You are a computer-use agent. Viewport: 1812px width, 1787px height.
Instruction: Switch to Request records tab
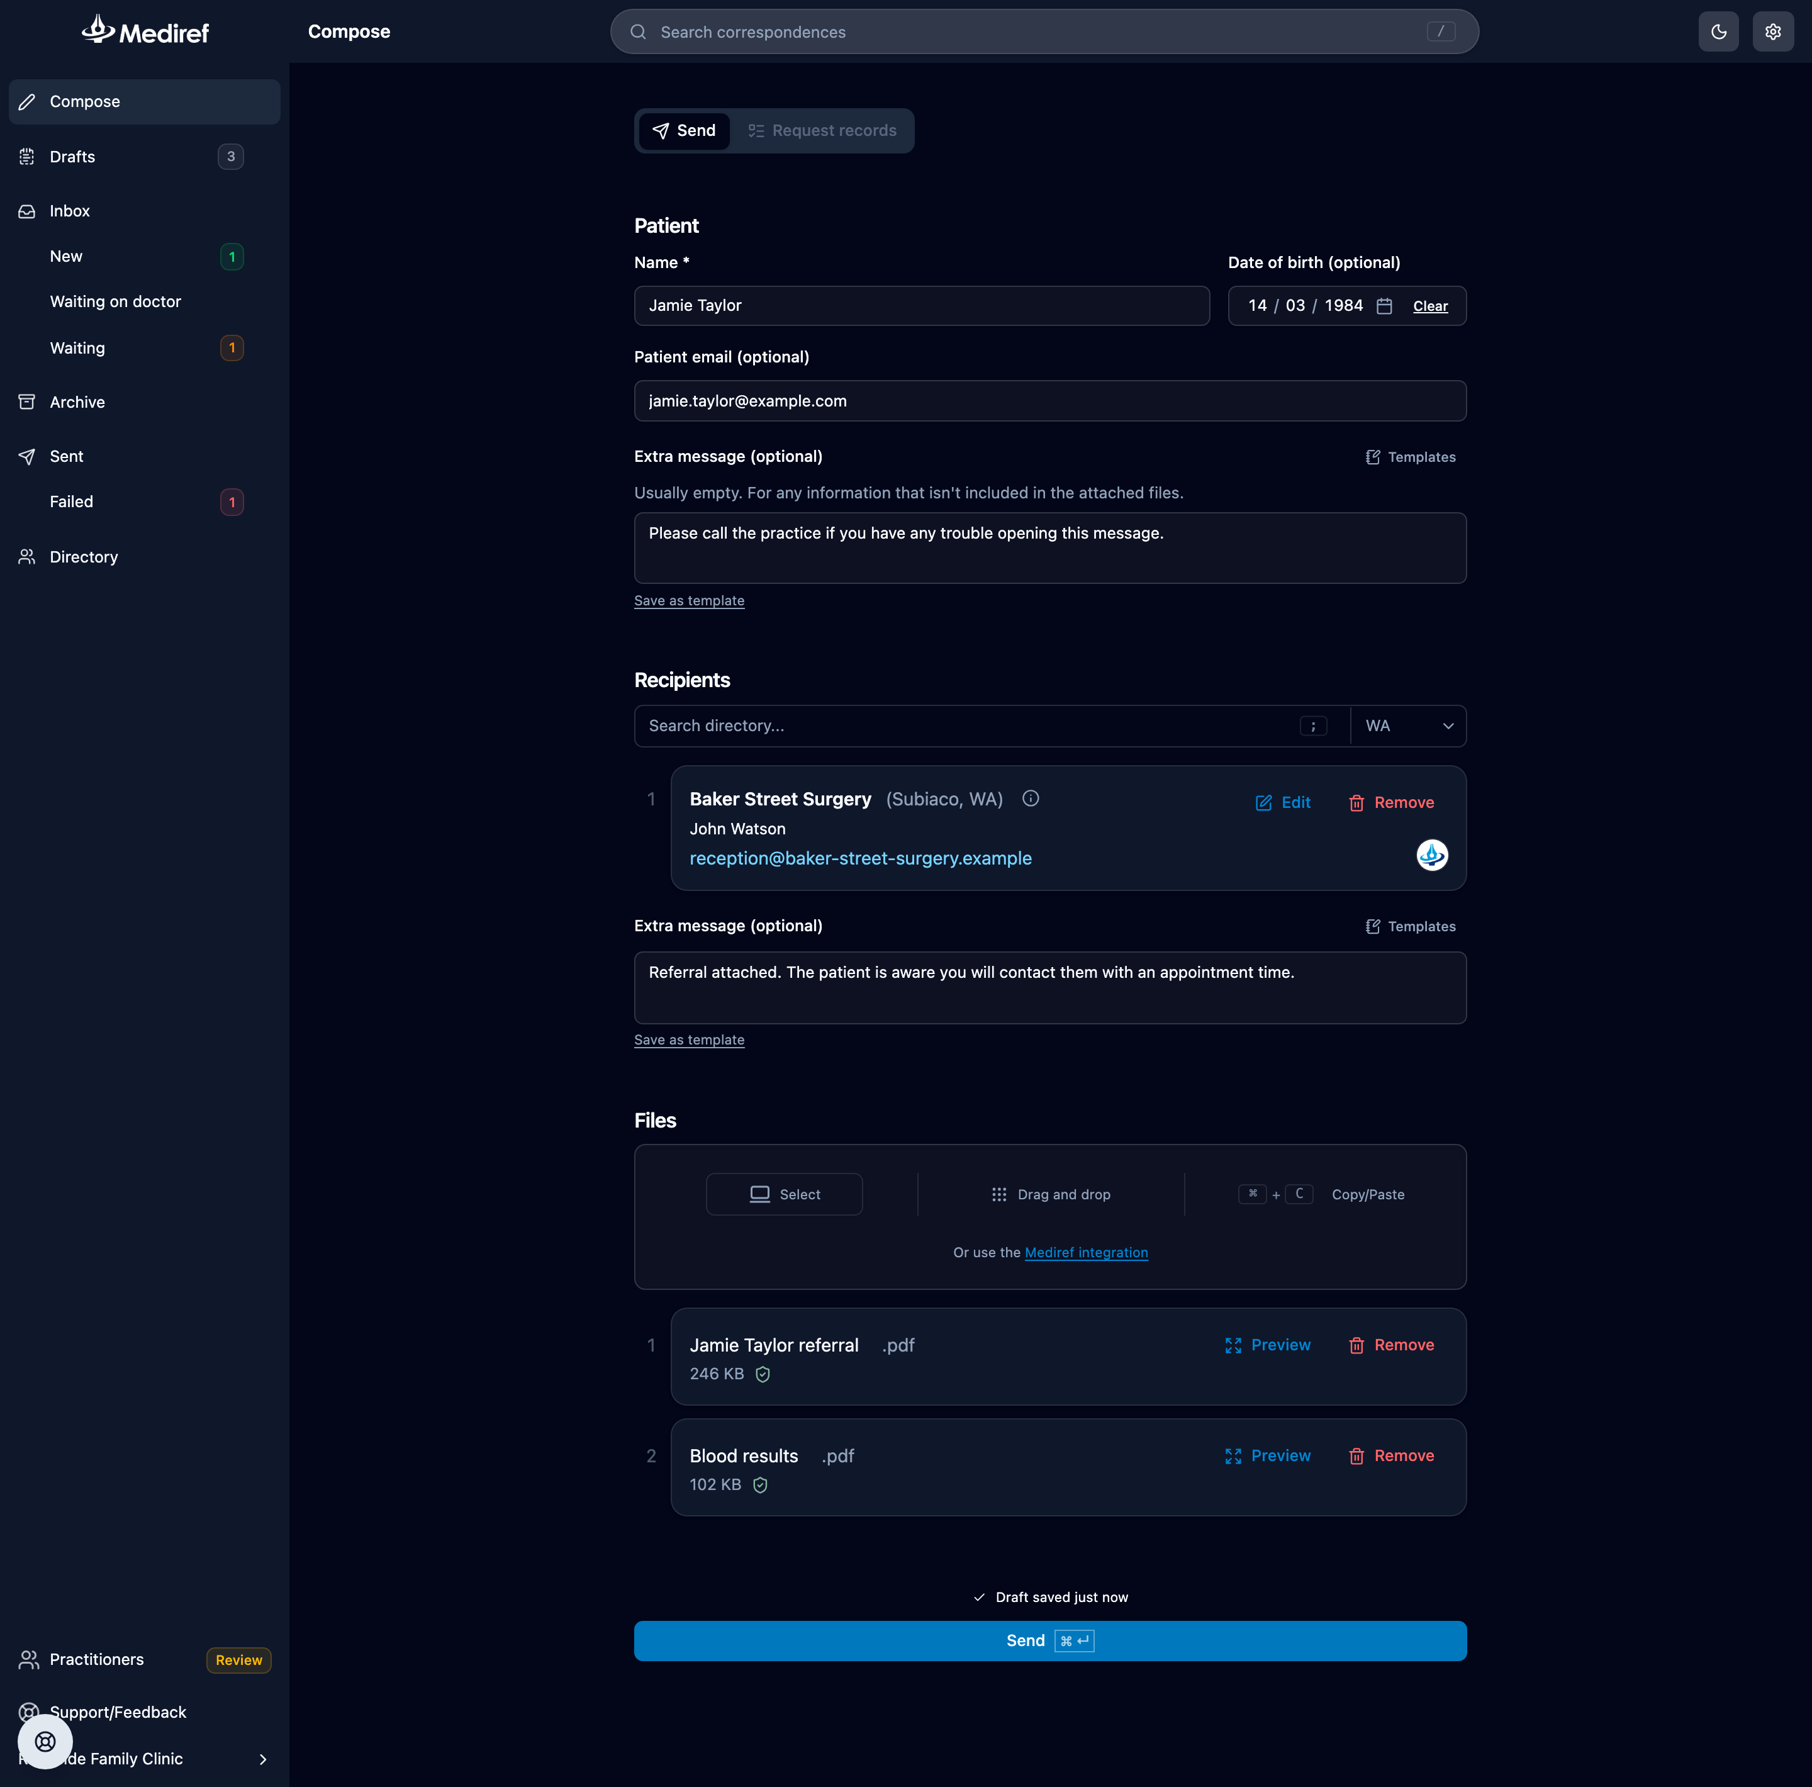pyautogui.click(x=822, y=130)
